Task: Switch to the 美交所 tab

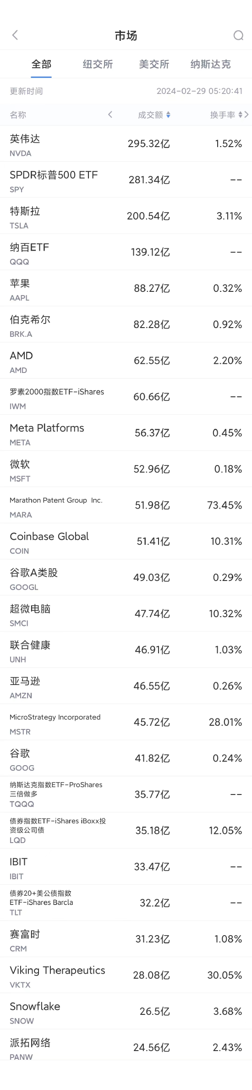Action: pos(154,64)
